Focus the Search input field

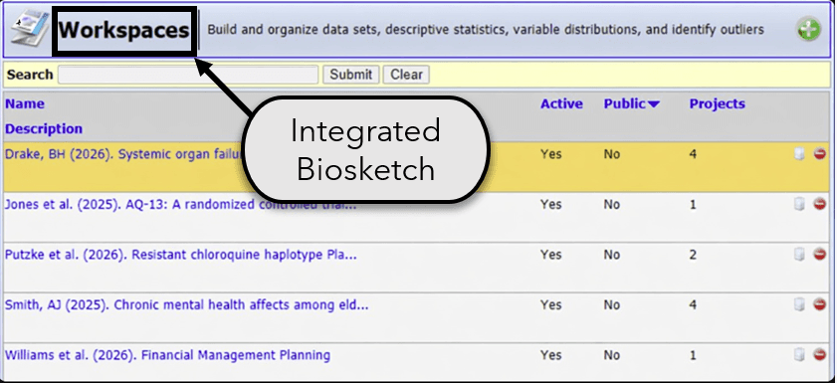(188, 75)
